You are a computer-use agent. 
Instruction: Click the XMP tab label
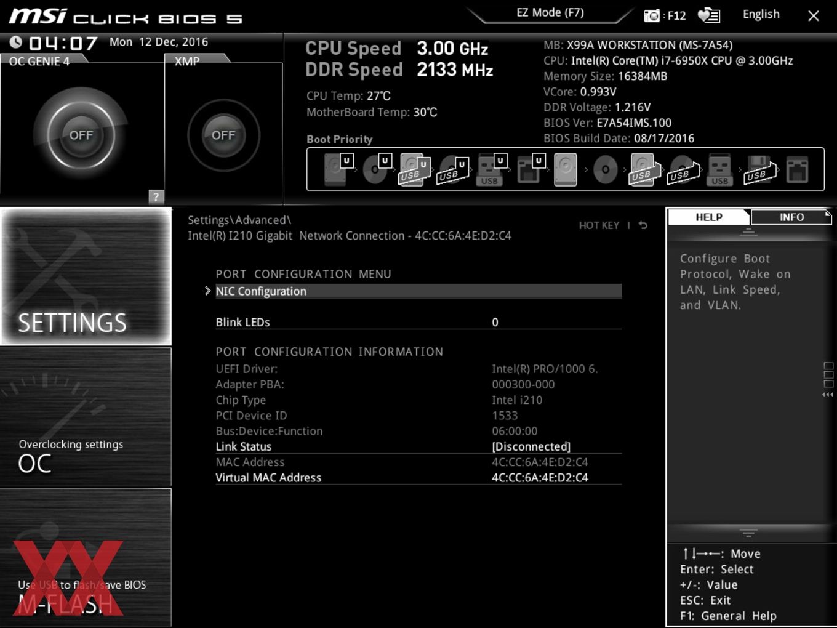[187, 62]
